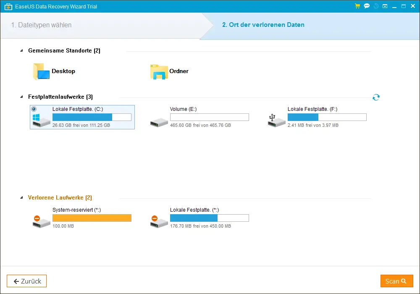Screen dimensions: 420x294
Task: Click text 465.60 GB frei von 465.76 GB
Action: click(200, 125)
